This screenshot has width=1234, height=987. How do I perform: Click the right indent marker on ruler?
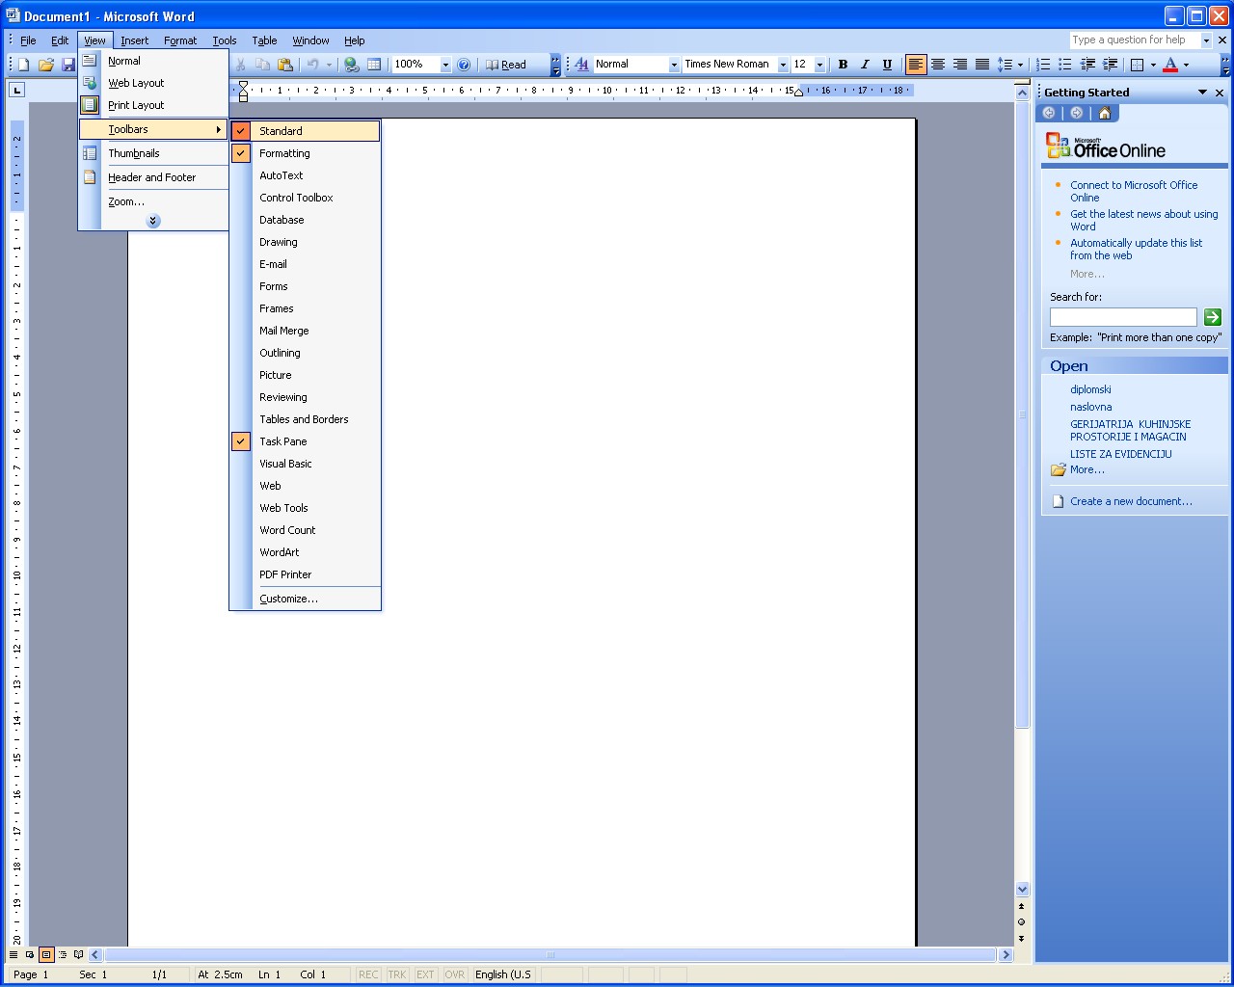(798, 93)
